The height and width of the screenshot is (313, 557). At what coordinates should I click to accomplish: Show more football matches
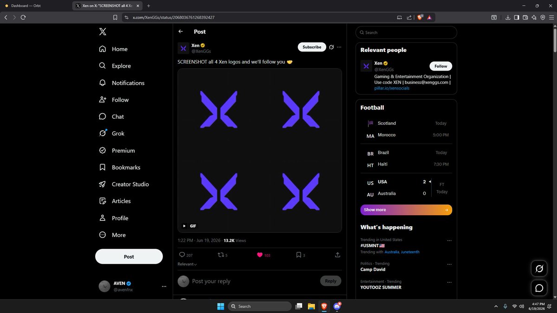coord(406,210)
